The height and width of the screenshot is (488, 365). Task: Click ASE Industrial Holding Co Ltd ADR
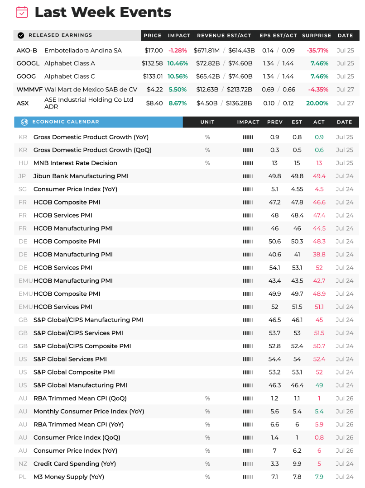coord(88,103)
